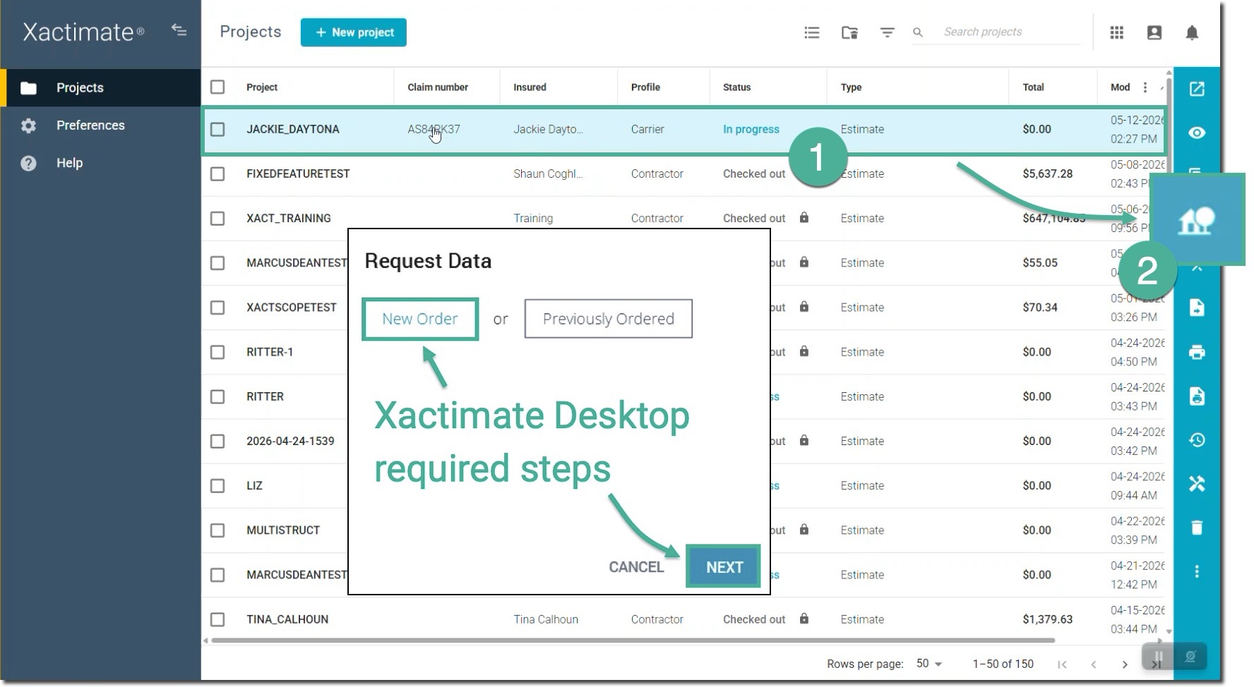
Task: Check the XACTSCOPETEST row checkbox
Action: [x=217, y=308]
